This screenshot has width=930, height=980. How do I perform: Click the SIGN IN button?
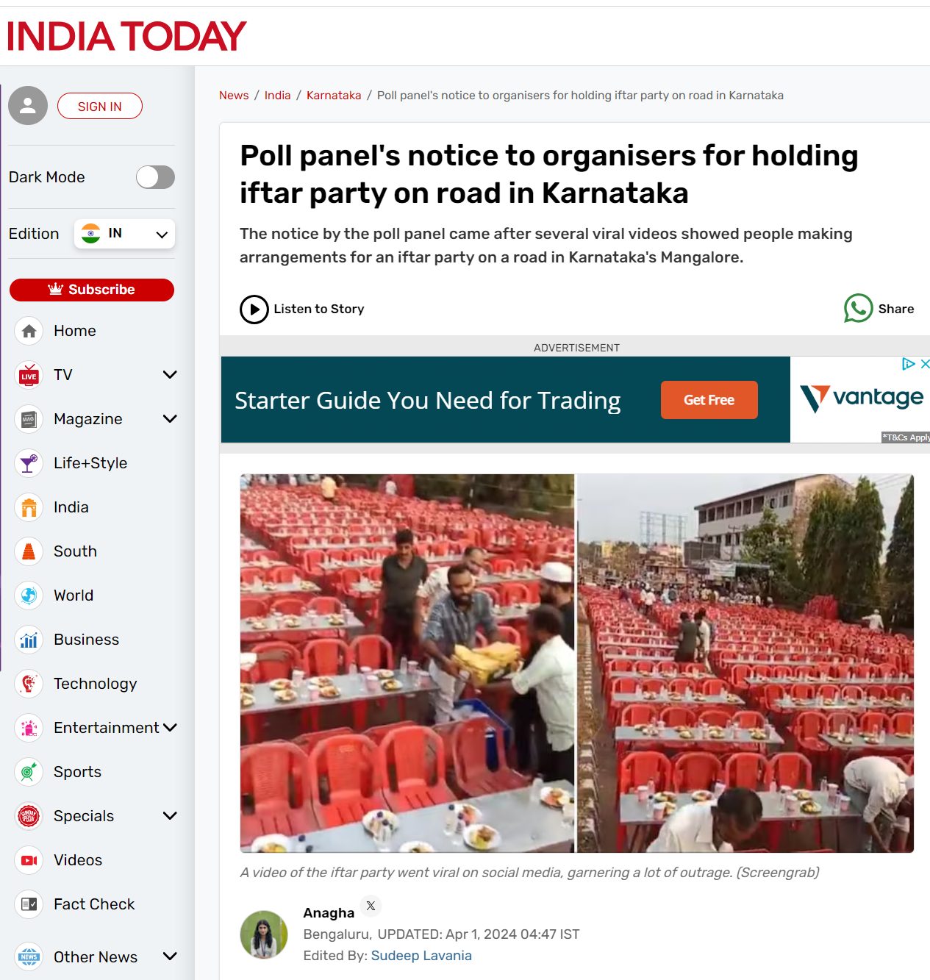[x=100, y=107]
